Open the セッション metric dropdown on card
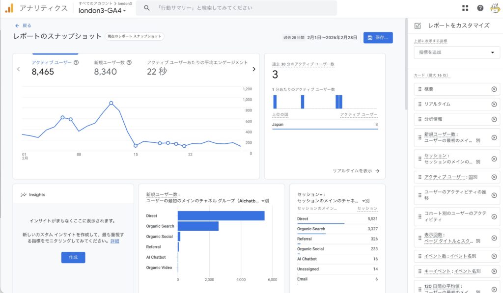The width and height of the screenshot is (503, 293). pyautogui.click(x=321, y=194)
